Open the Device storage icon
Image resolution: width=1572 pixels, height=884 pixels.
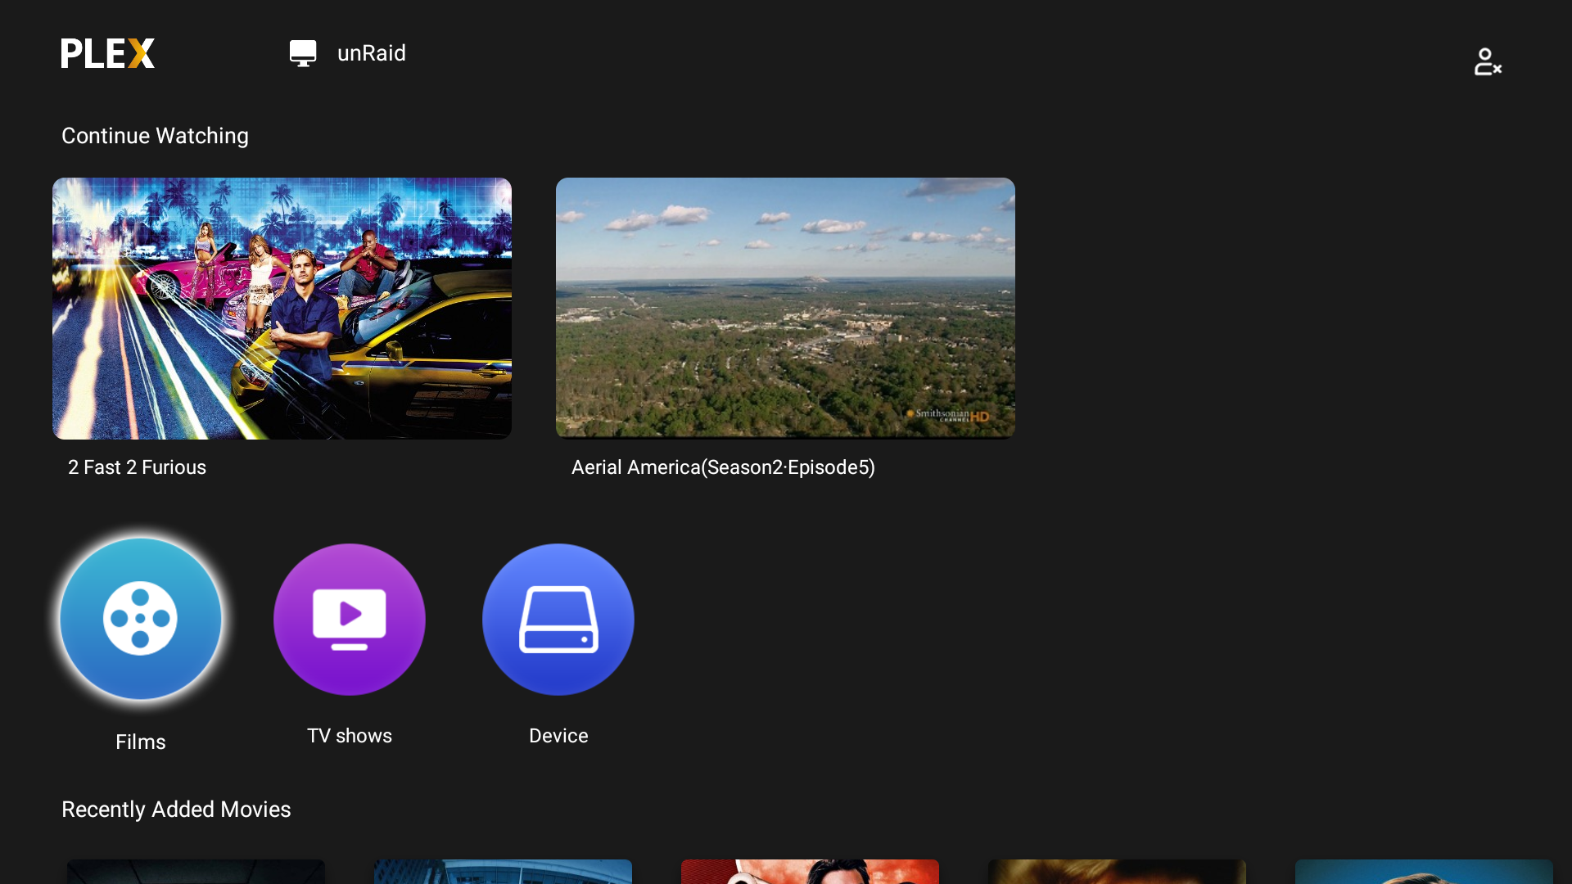[x=558, y=620]
